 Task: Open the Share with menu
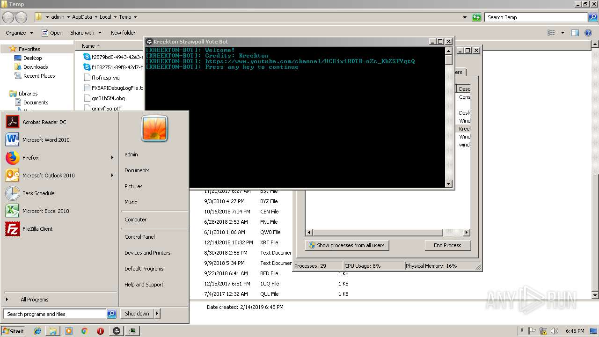[86, 33]
